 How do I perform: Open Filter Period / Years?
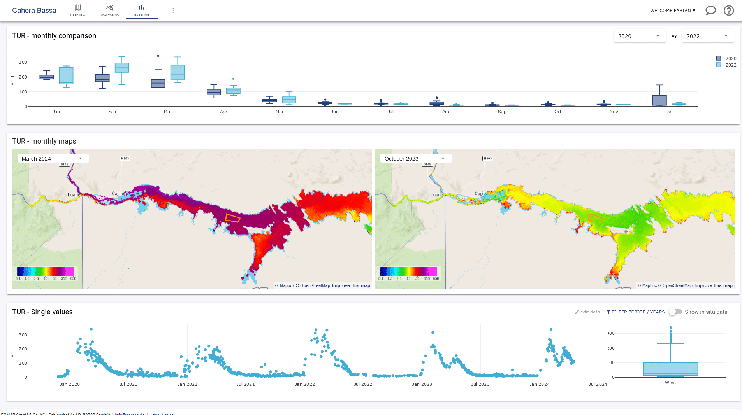(x=636, y=312)
